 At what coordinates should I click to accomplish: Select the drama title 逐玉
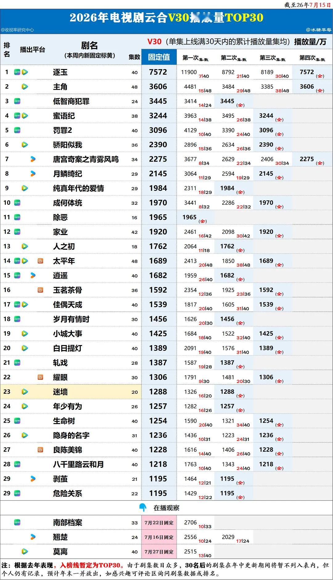pos(60,72)
